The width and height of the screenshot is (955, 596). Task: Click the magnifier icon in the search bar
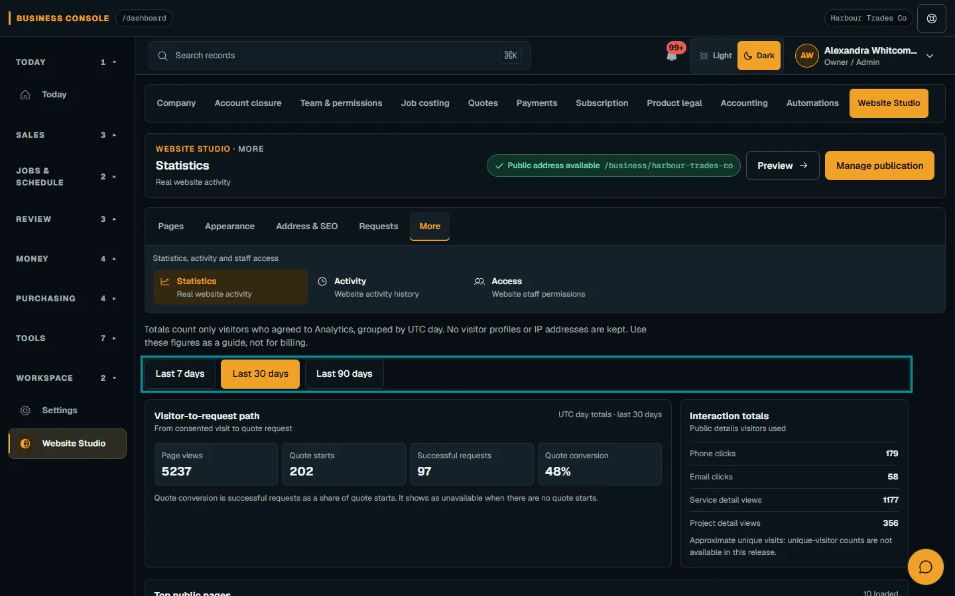pos(162,56)
